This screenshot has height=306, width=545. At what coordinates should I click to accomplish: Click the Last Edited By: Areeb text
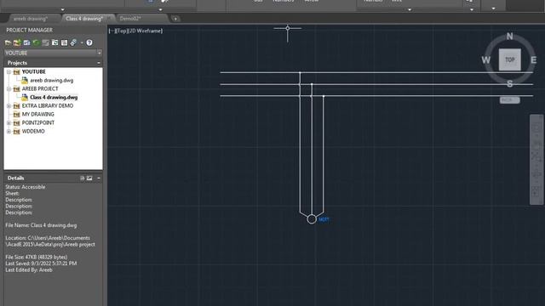[x=28, y=270]
